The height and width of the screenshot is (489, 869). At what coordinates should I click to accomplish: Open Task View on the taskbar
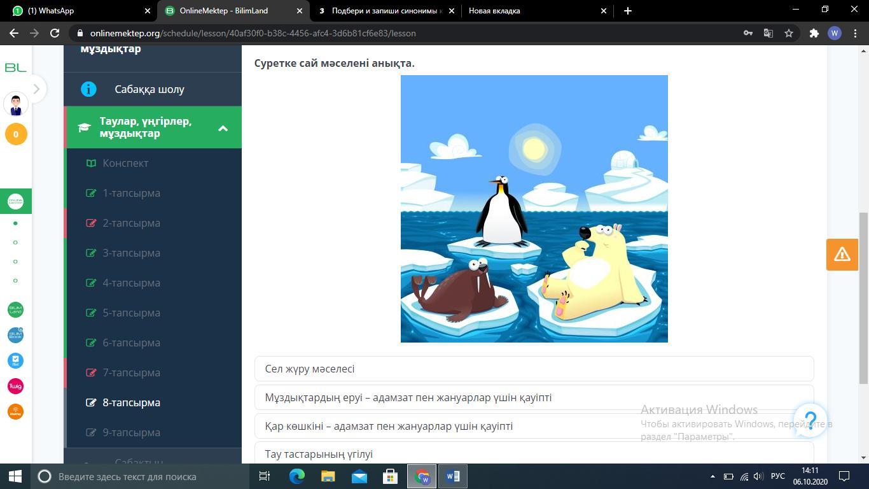coord(265,476)
